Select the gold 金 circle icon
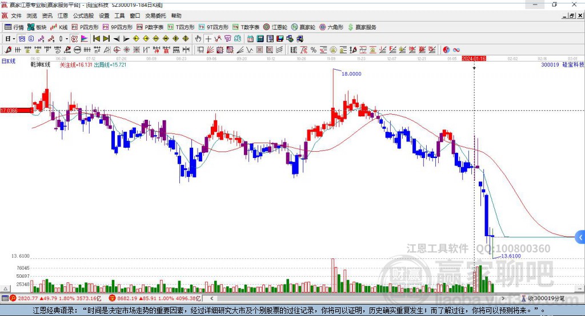The width and height of the screenshot is (585, 316). [332, 50]
